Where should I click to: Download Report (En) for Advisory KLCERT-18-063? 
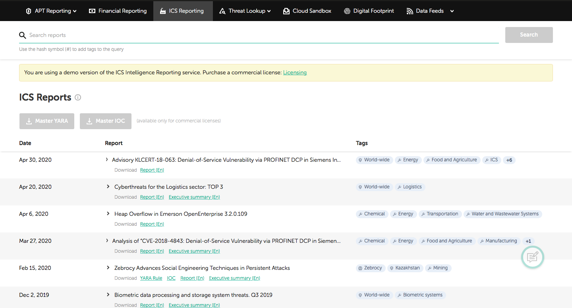152,170
